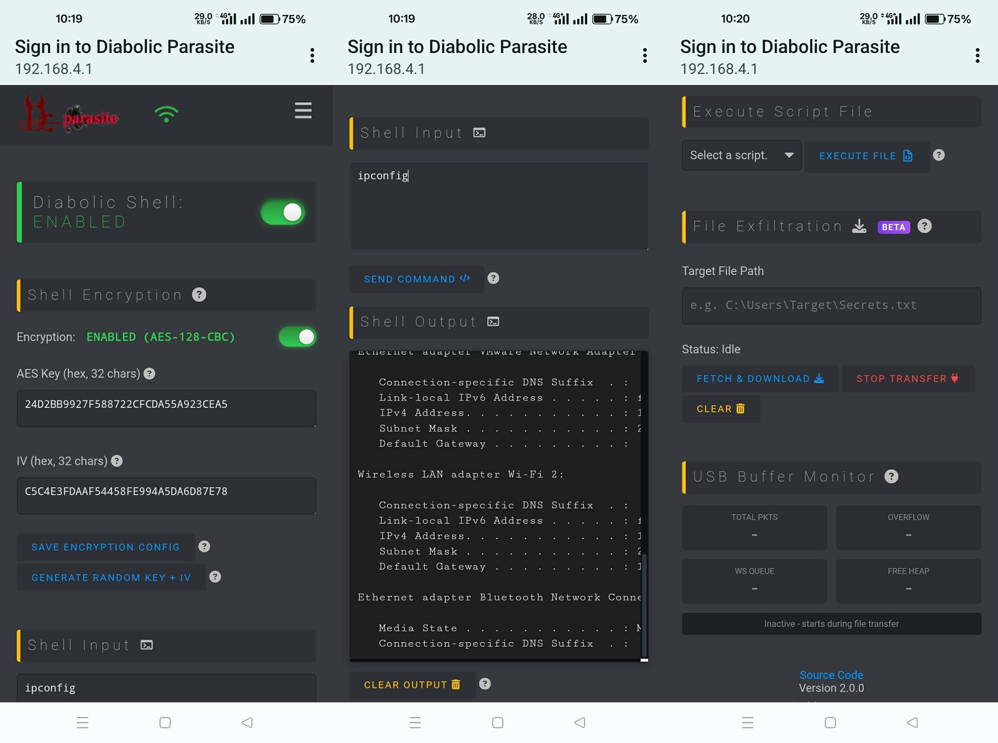The height and width of the screenshot is (743, 998).
Task: Open help beside Clear Output button
Action: [485, 684]
